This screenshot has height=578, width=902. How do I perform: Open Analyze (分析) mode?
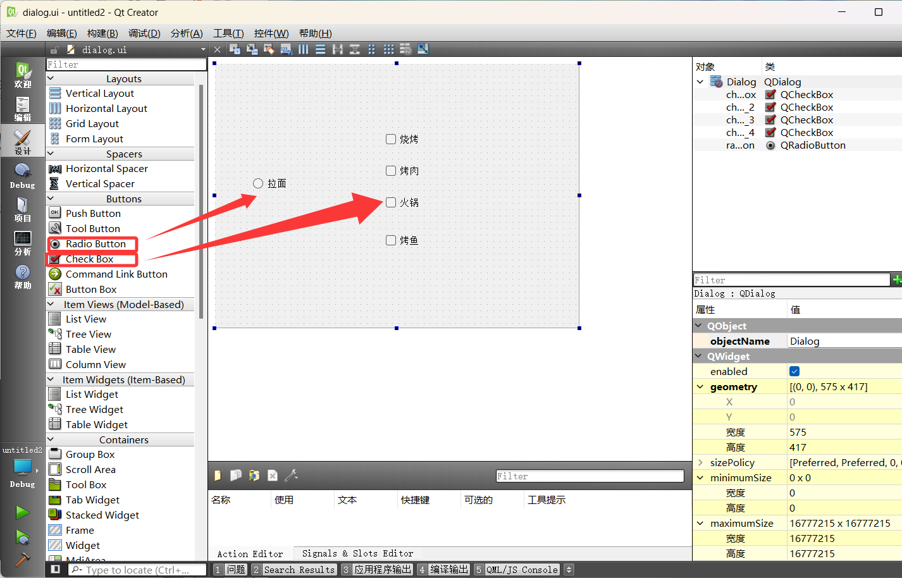23,242
